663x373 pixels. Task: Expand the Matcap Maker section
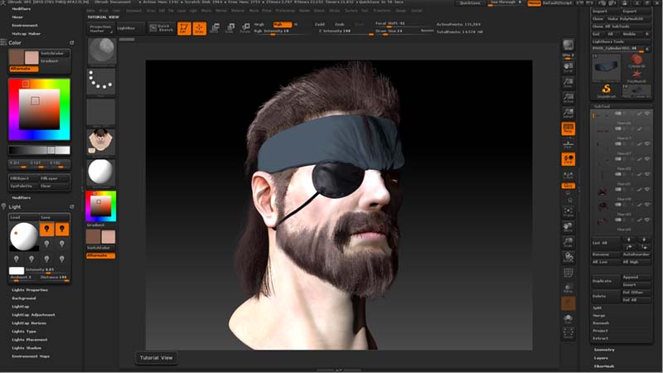(27, 33)
